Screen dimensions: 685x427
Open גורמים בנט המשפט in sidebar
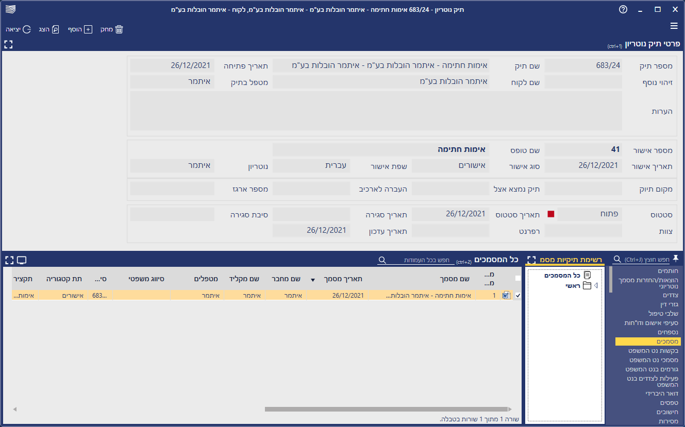point(652,369)
